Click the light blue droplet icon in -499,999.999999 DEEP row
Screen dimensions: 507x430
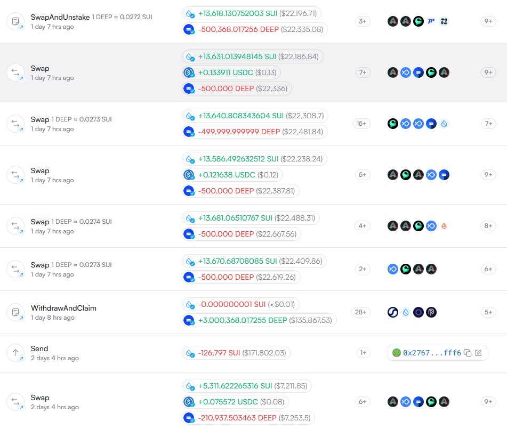tap(444, 124)
